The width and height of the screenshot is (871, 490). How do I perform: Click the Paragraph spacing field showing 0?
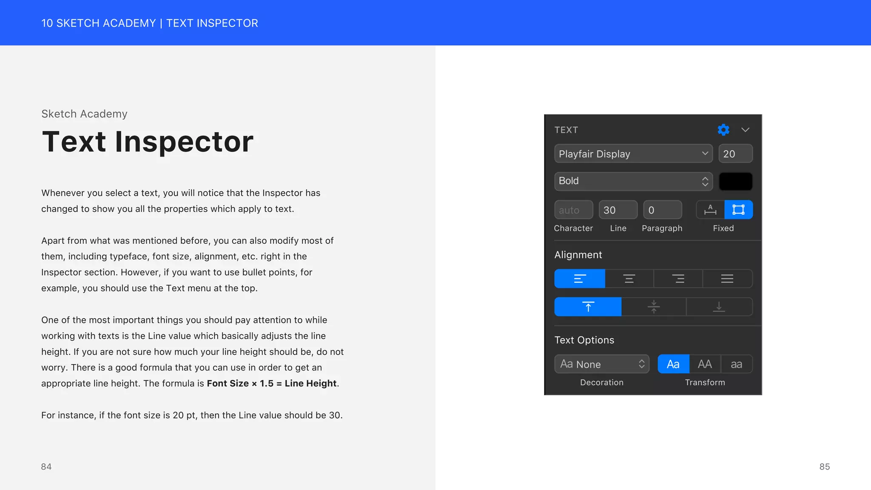point(662,210)
